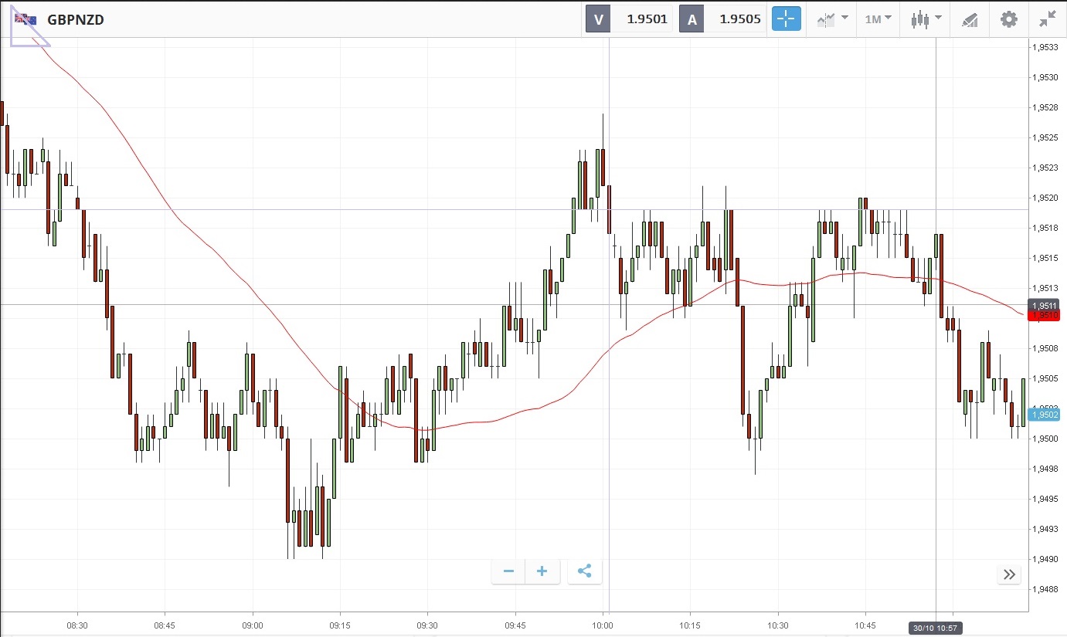Viewport: 1067px width, 637px height.
Task: Click the GBPNZD symbol title
Action: 76,20
